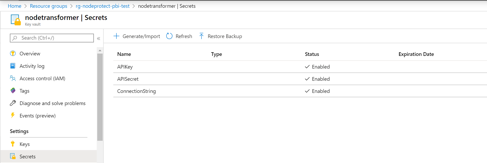The width and height of the screenshot is (487, 163).
Task: Click the nodetransformer | Secrets breadcrumb
Action: point(167,6)
